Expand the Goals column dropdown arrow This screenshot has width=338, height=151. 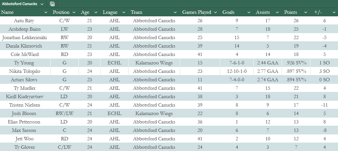[249, 12]
